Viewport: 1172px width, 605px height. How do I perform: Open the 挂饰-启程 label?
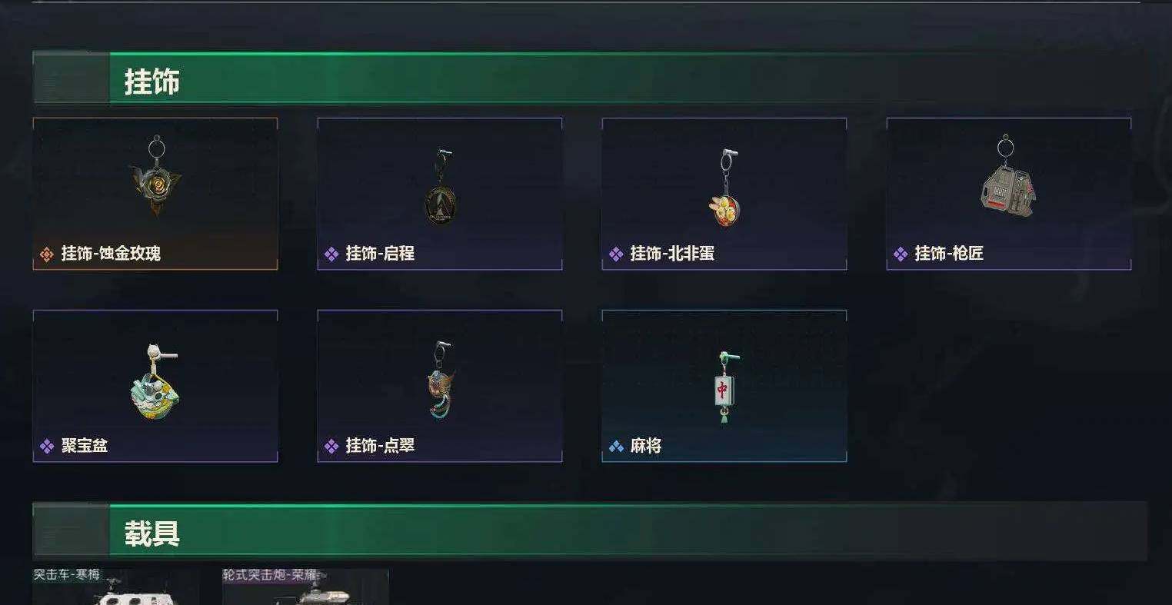380,253
